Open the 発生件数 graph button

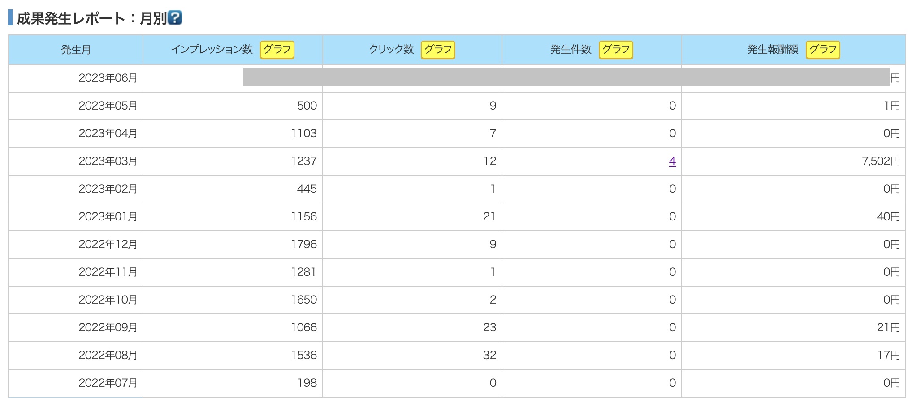click(616, 50)
